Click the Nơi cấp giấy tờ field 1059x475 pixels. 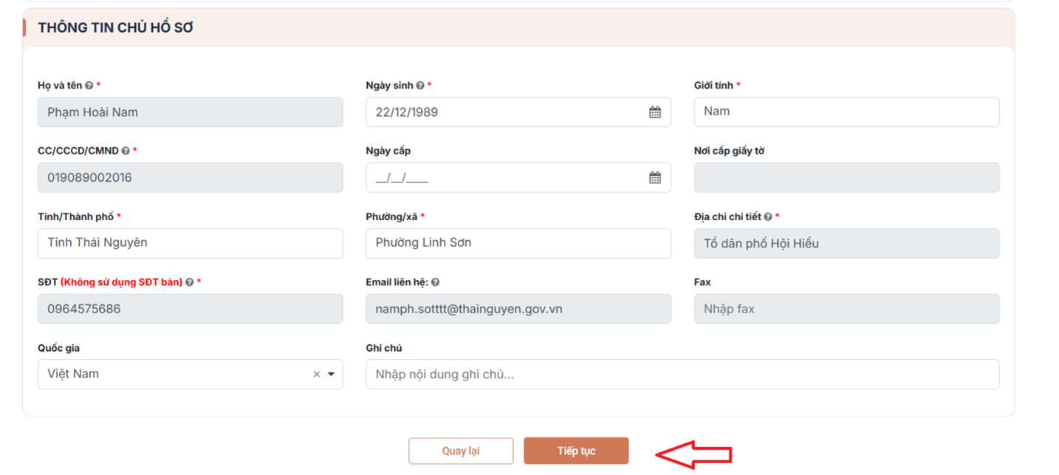[x=846, y=178]
